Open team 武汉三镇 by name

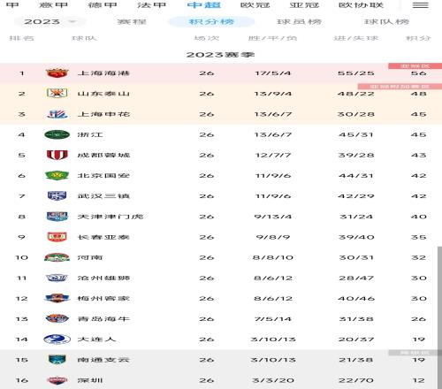click(103, 196)
